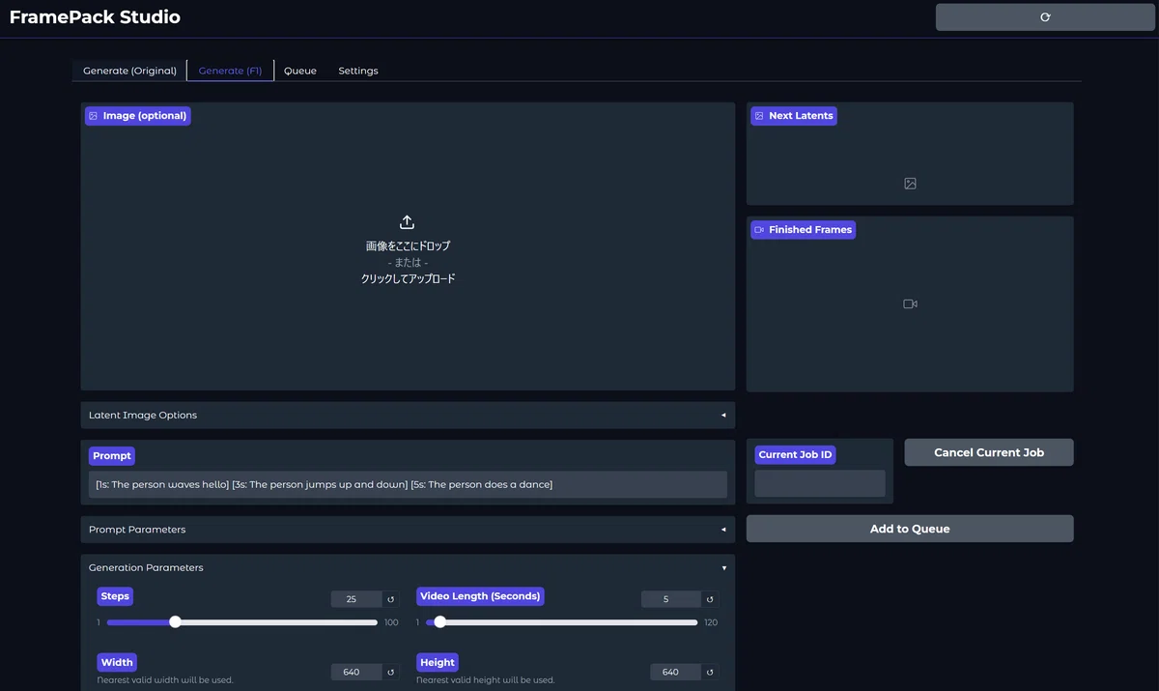Collapse the Generation Parameters section

(408, 567)
